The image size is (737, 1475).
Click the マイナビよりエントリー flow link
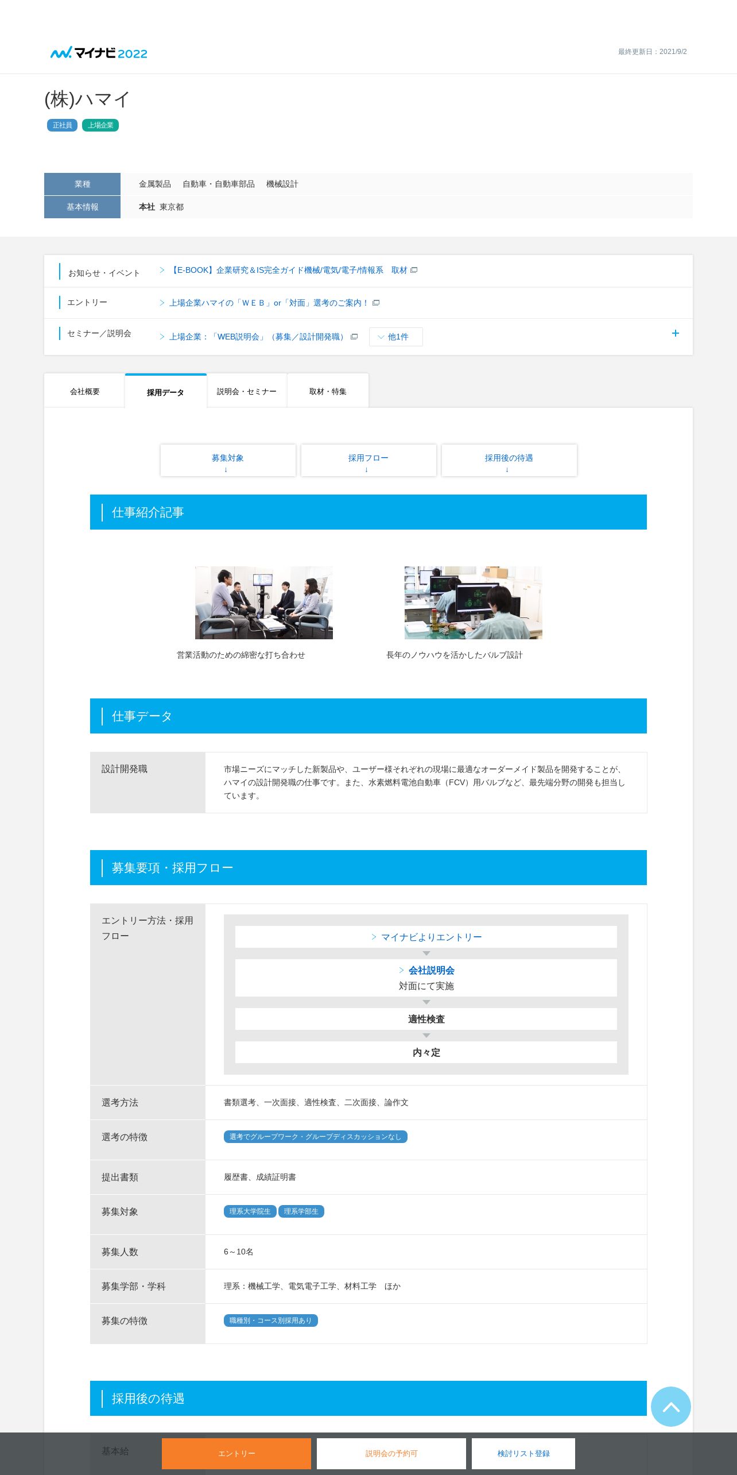pyautogui.click(x=431, y=937)
